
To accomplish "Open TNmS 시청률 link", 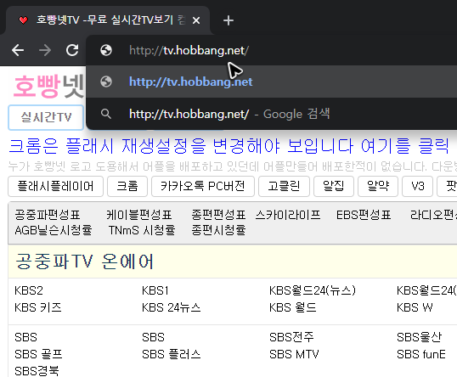I will [142, 230].
